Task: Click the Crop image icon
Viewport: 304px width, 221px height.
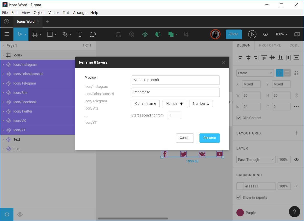Action: (x=186, y=34)
